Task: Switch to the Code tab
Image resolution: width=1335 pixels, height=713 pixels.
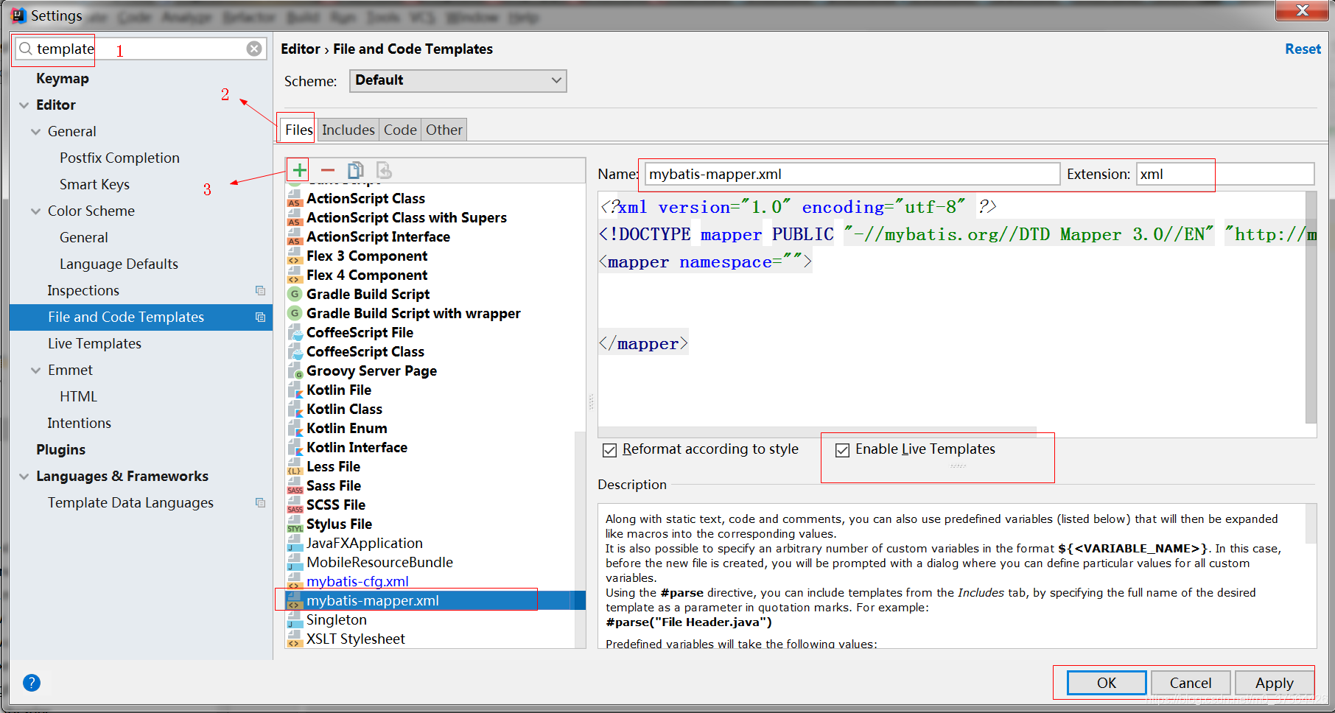Action: tap(400, 130)
